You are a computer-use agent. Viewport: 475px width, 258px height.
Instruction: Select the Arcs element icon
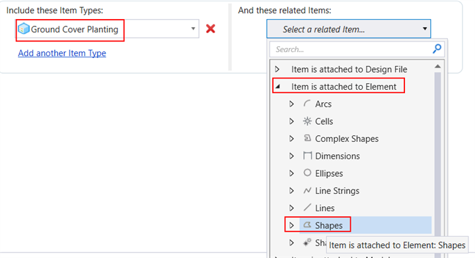(x=307, y=104)
